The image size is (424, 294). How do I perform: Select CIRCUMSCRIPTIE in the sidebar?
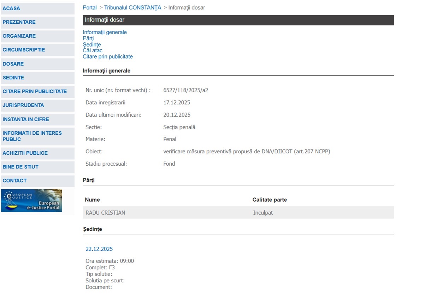click(24, 50)
